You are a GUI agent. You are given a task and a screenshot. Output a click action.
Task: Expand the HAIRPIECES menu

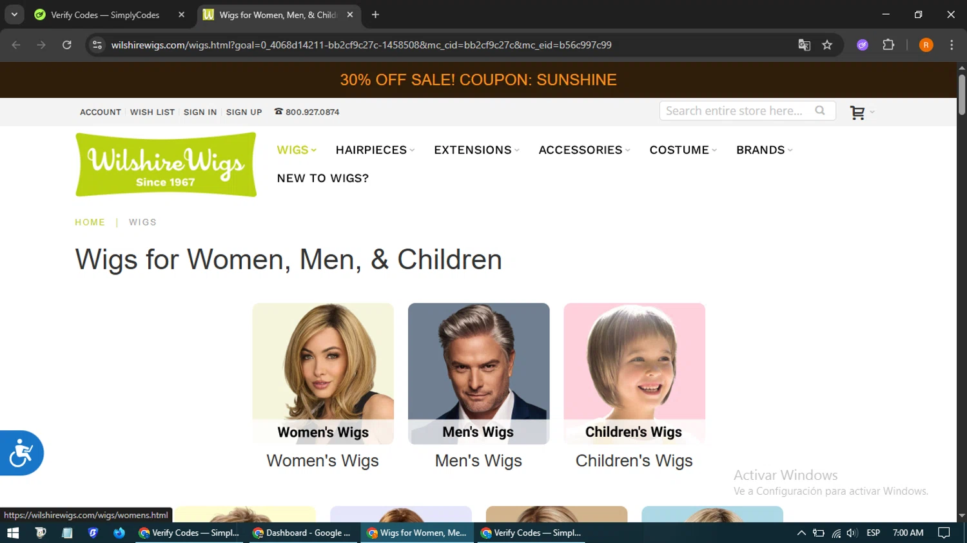(x=375, y=150)
